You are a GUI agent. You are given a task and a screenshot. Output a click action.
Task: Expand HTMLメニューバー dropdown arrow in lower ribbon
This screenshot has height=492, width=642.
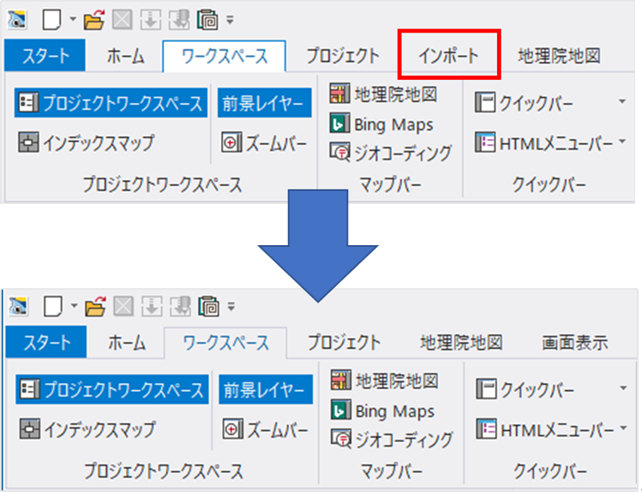623,428
